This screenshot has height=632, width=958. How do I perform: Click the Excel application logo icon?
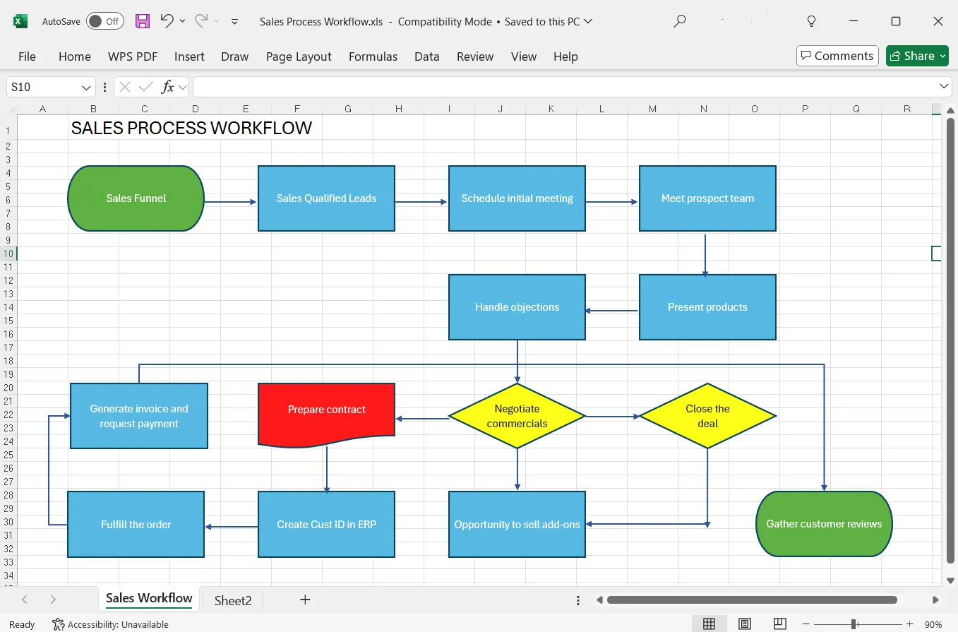click(20, 21)
